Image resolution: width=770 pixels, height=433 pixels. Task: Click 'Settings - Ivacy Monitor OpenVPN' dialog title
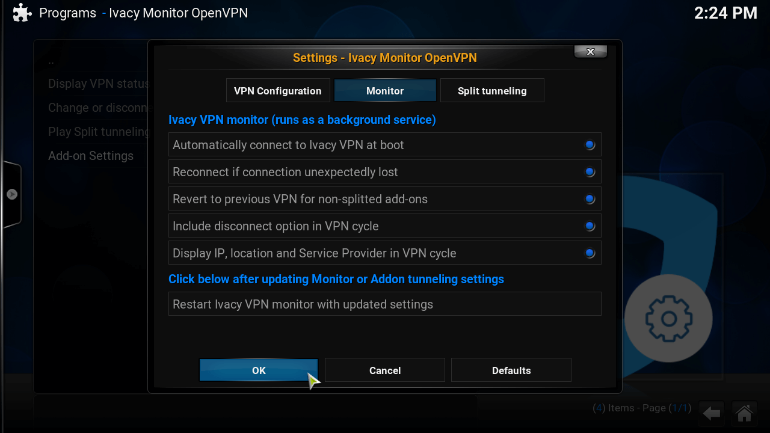pos(385,58)
